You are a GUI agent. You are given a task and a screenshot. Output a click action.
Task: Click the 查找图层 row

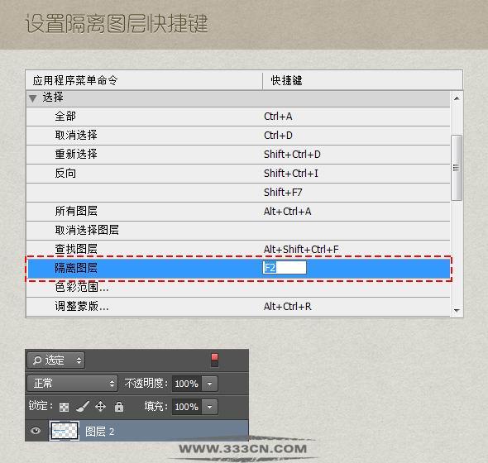tap(238, 249)
